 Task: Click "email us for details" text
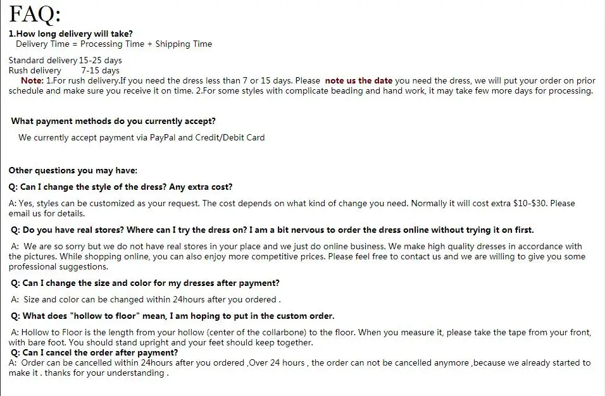click(x=46, y=214)
